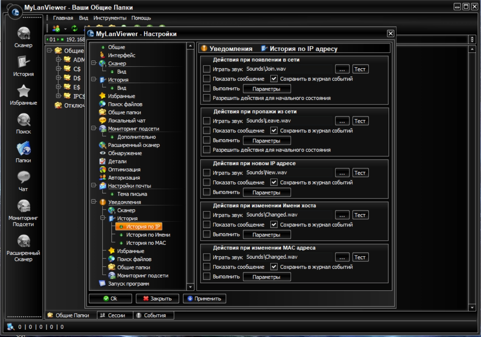Switch to the События tab

(153, 315)
